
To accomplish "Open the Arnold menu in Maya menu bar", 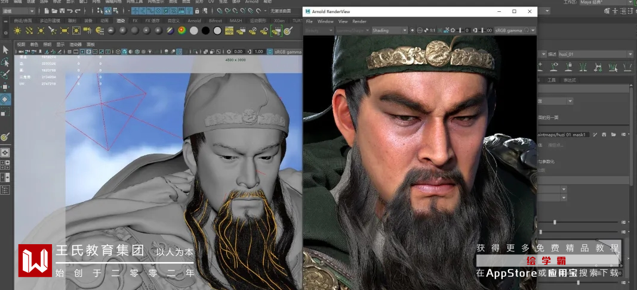I will coord(251,2).
